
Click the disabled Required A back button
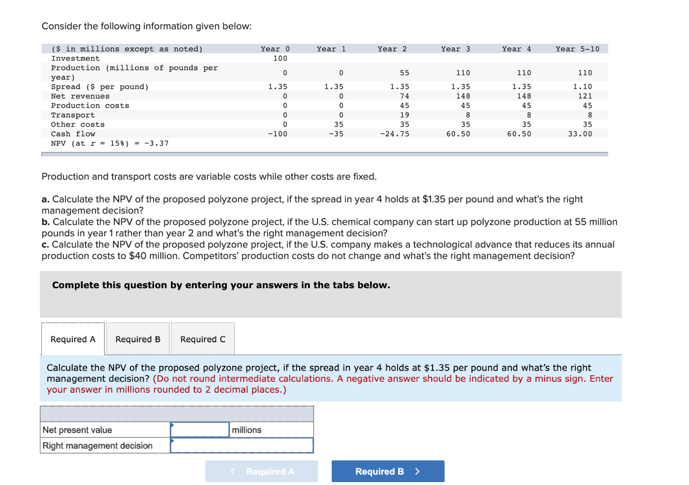(x=261, y=471)
